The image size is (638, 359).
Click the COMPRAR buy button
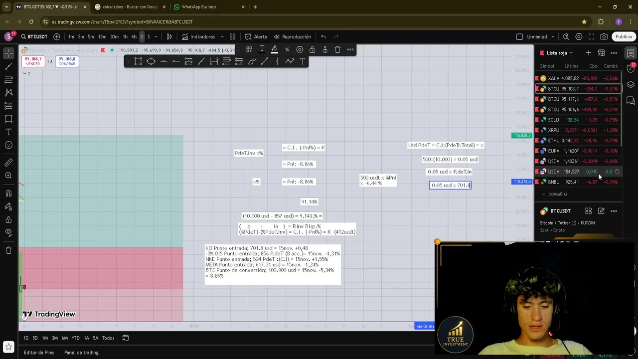pos(67,61)
